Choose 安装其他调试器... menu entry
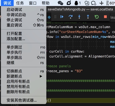 click(24, 100)
